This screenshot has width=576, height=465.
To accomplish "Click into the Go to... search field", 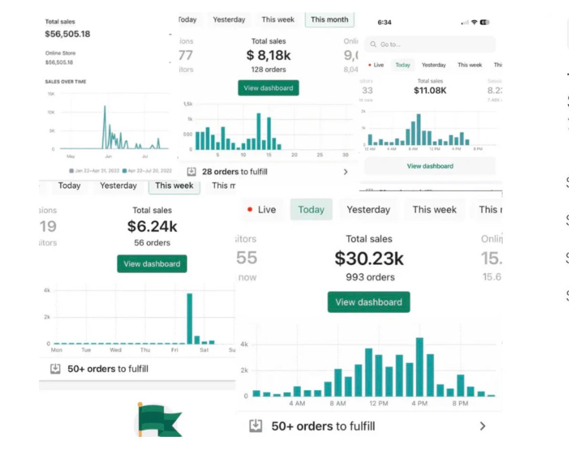I will [430, 44].
